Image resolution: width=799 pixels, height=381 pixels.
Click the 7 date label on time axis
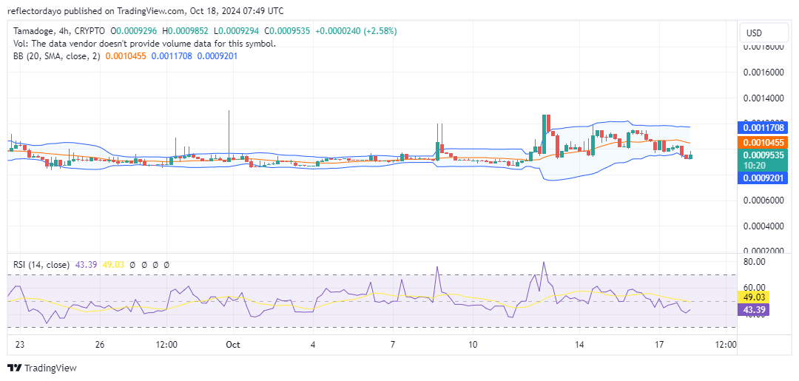(x=393, y=344)
